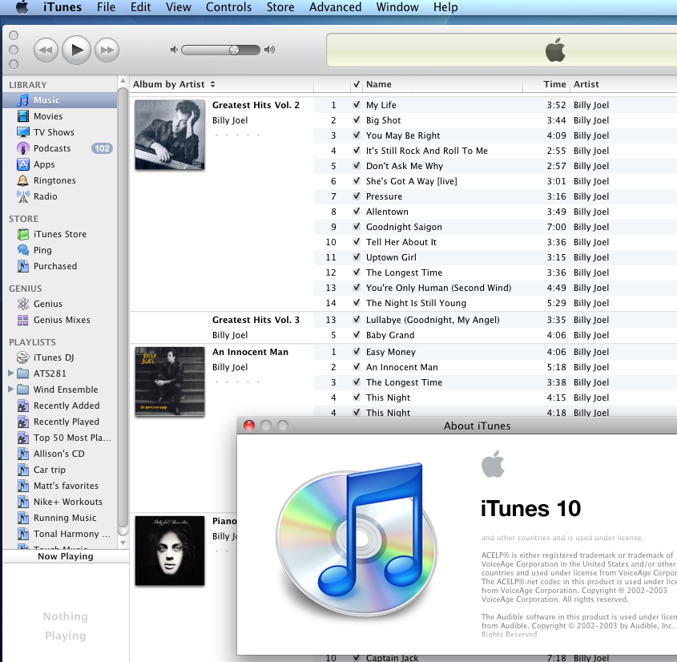Click the Now Playing panel header

pyautogui.click(x=65, y=556)
